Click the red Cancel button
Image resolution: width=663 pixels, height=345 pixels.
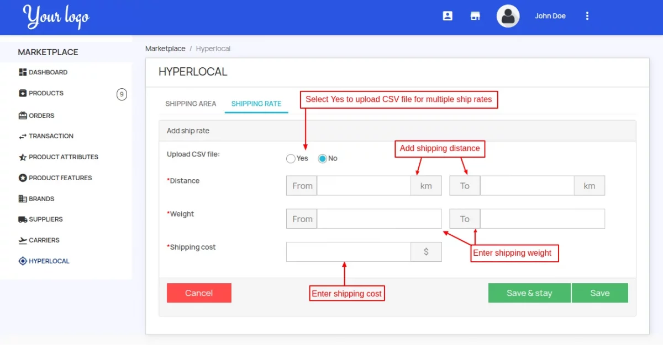199,293
